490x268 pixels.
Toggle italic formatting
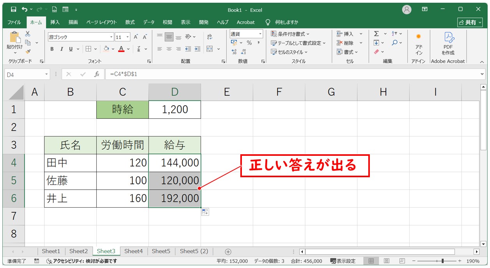coord(61,49)
